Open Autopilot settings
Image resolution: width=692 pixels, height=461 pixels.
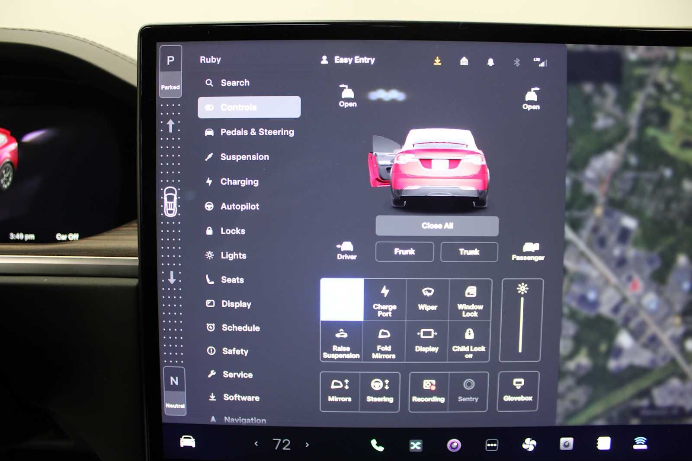click(232, 207)
